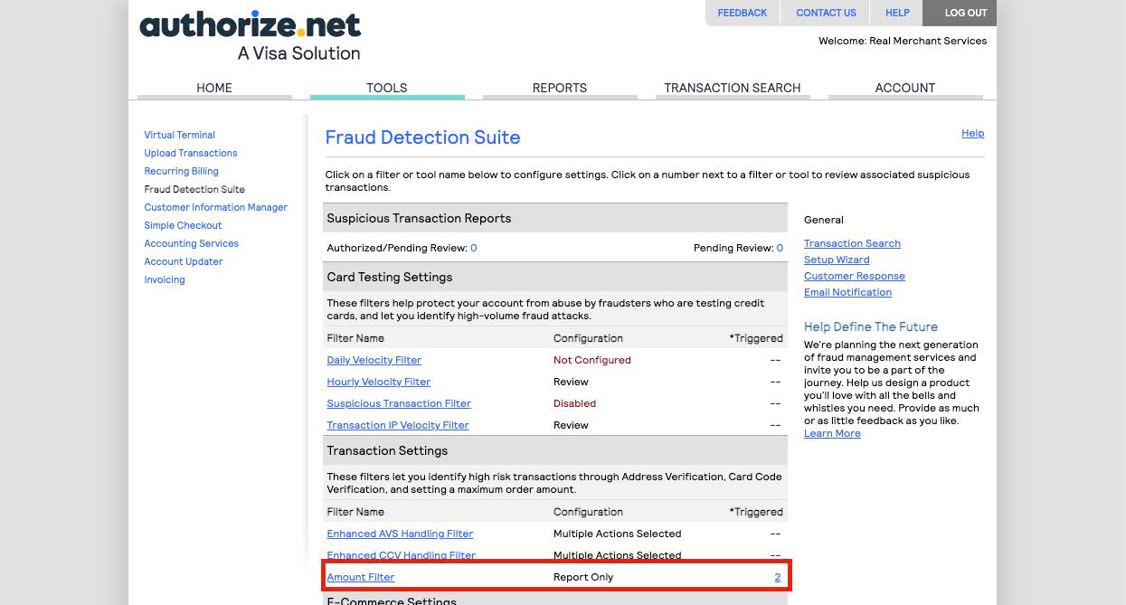1126x605 pixels.
Task: Open the Feedback link in header
Action: coord(742,13)
